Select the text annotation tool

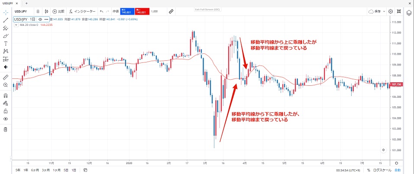[x=6, y=43]
